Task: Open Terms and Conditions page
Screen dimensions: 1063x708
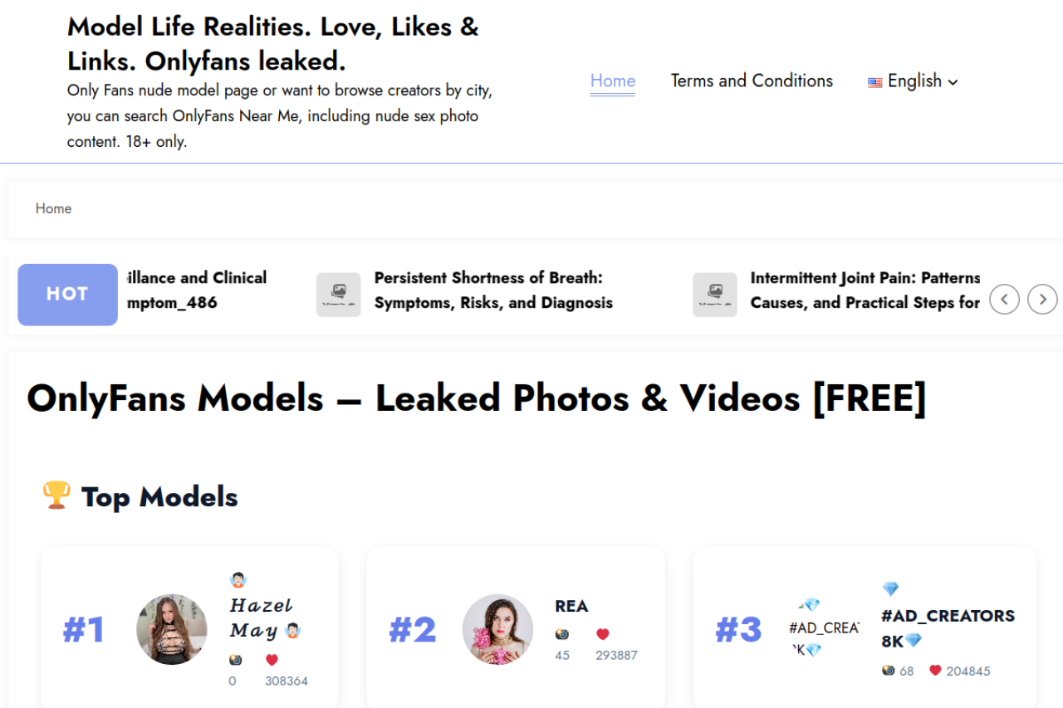Action: 752,81
